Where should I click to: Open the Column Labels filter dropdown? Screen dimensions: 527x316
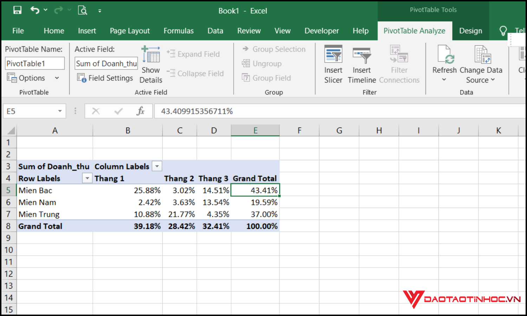157,166
